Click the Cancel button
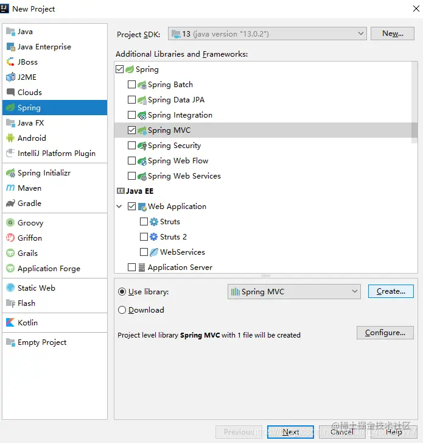Image resolution: width=423 pixels, height=443 pixels. [342, 432]
